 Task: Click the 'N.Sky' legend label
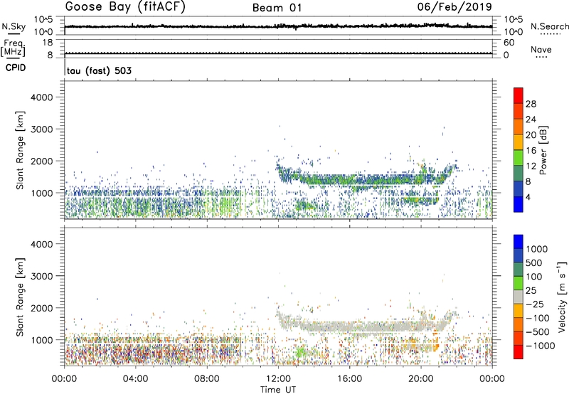click(14, 26)
